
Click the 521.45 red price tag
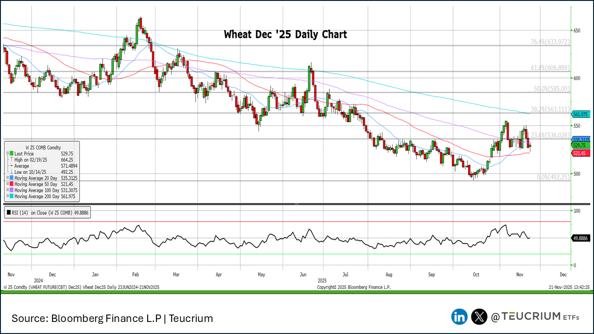pyautogui.click(x=581, y=153)
